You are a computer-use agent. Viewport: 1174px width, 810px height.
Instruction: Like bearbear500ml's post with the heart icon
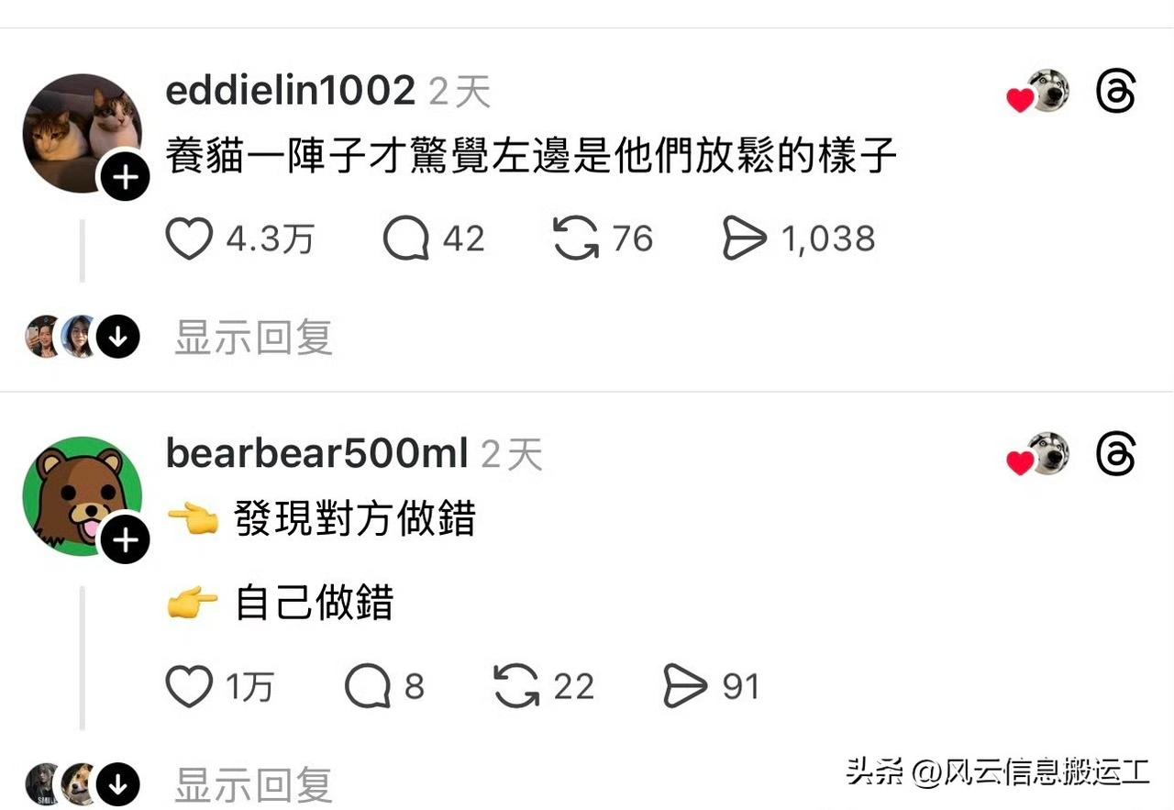click(189, 687)
